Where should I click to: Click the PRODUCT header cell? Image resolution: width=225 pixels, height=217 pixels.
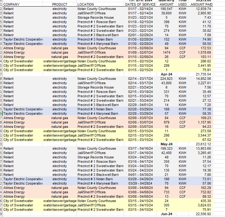(x=59, y=5)
